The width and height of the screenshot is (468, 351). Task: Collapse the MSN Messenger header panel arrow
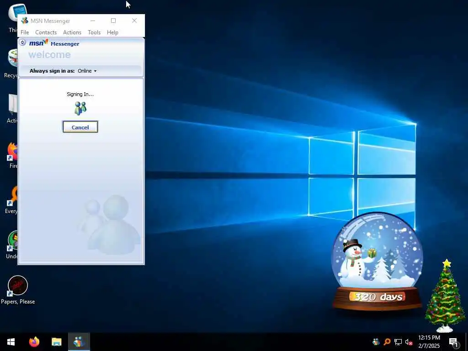point(22,42)
